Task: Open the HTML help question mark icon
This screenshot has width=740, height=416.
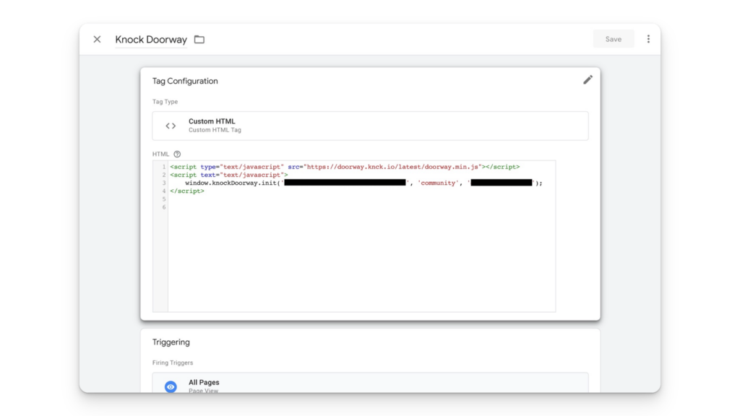Action: [x=177, y=155]
